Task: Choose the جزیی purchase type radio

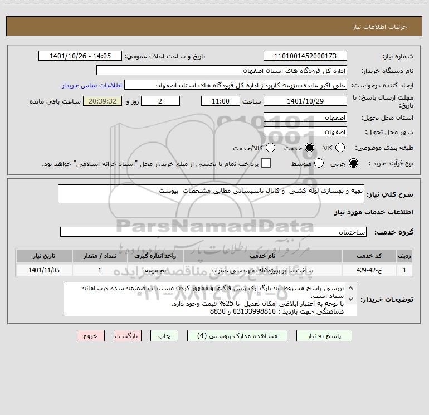Action: click(353, 163)
